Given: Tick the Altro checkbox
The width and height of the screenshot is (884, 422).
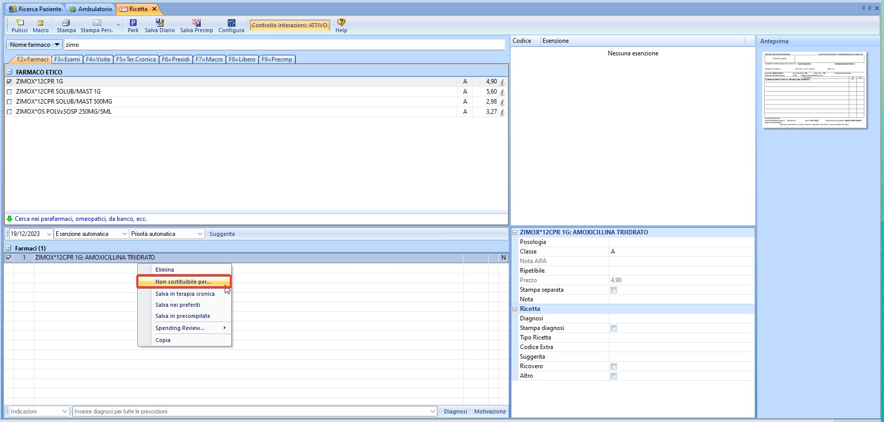Looking at the screenshot, I should 613,376.
